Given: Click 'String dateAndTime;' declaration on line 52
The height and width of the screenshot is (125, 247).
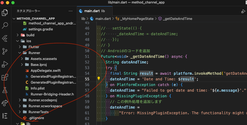Looking at the screenshot, I should click(x=127, y=62).
